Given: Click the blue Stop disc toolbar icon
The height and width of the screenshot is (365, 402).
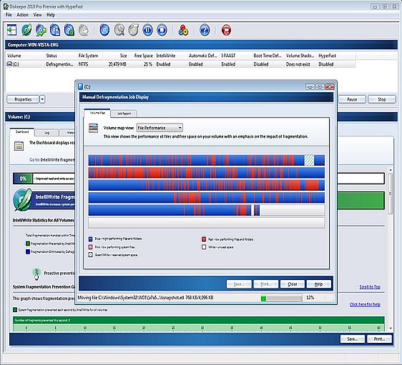Looking at the screenshot, I should (x=162, y=30).
